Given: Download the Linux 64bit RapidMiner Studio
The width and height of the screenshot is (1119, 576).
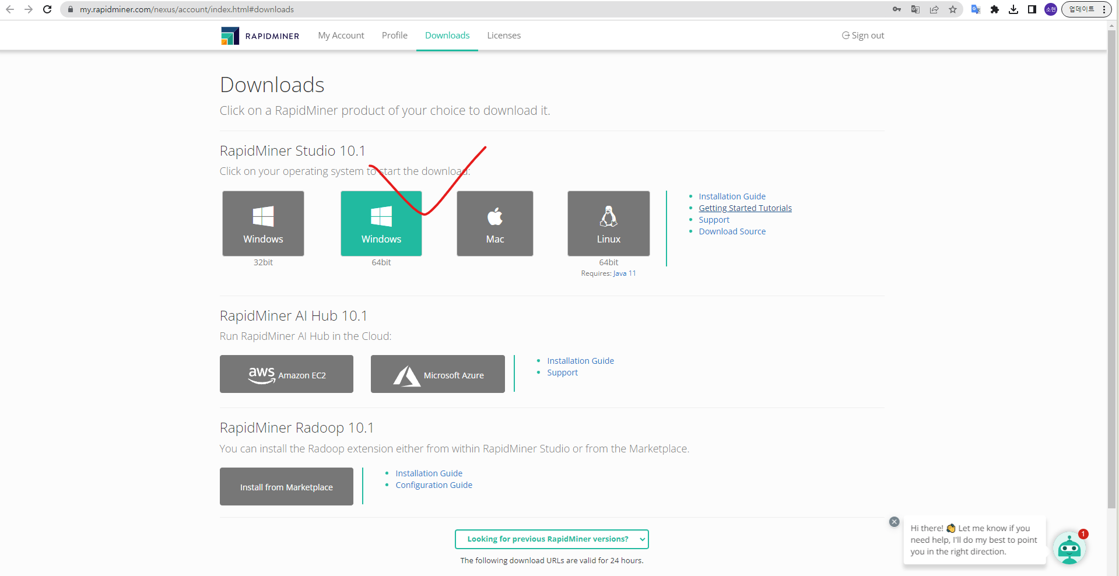Looking at the screenshot, I should point(609,223).
